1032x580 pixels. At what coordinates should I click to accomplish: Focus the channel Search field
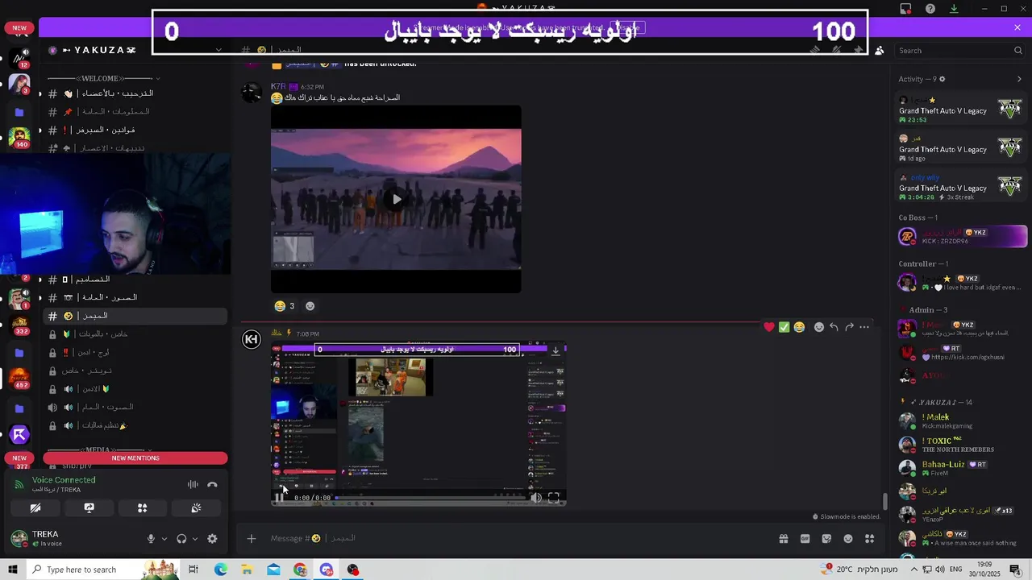point(959,50)
